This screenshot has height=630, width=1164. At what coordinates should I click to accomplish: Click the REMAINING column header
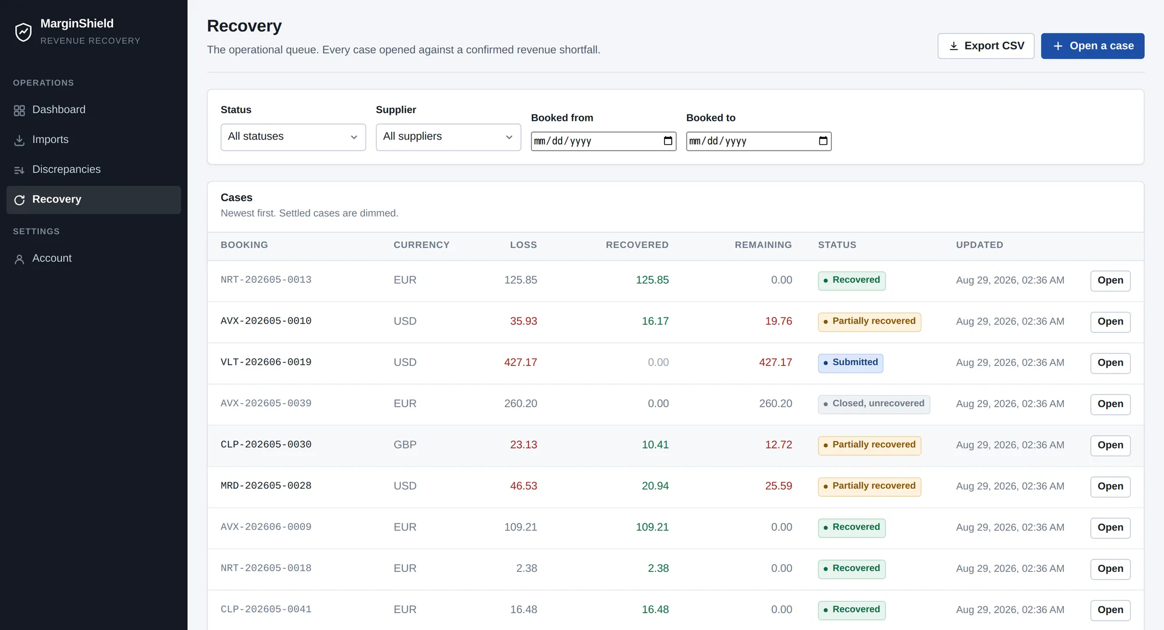coord(763,245)
